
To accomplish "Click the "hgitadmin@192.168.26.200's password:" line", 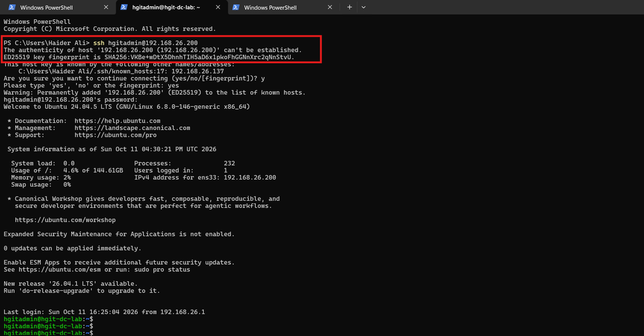I will coord(70,100).
